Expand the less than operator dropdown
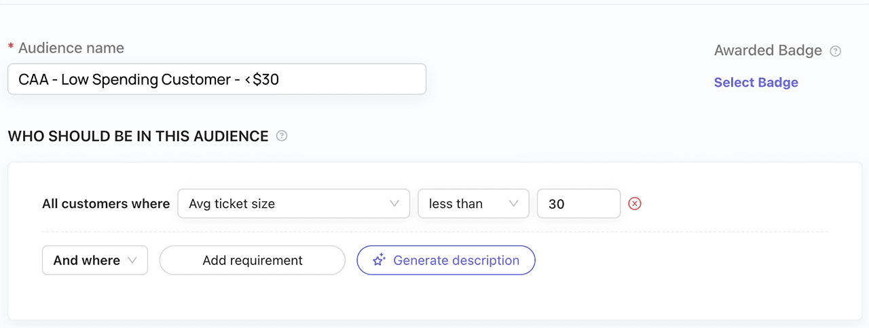 click(x=473, y=203)
